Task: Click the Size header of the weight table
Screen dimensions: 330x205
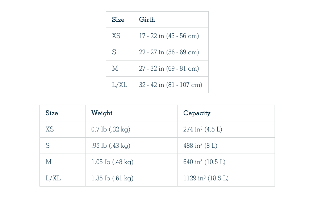Action: point(52,113)
